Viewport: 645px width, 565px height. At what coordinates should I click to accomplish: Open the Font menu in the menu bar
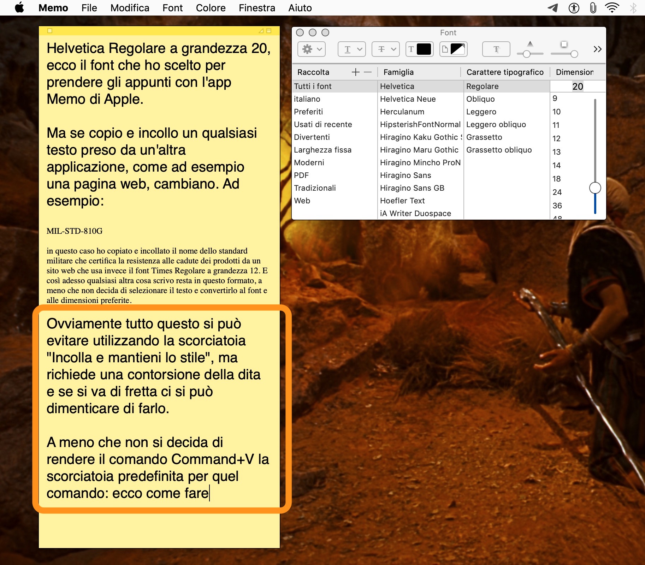point(172,8)
